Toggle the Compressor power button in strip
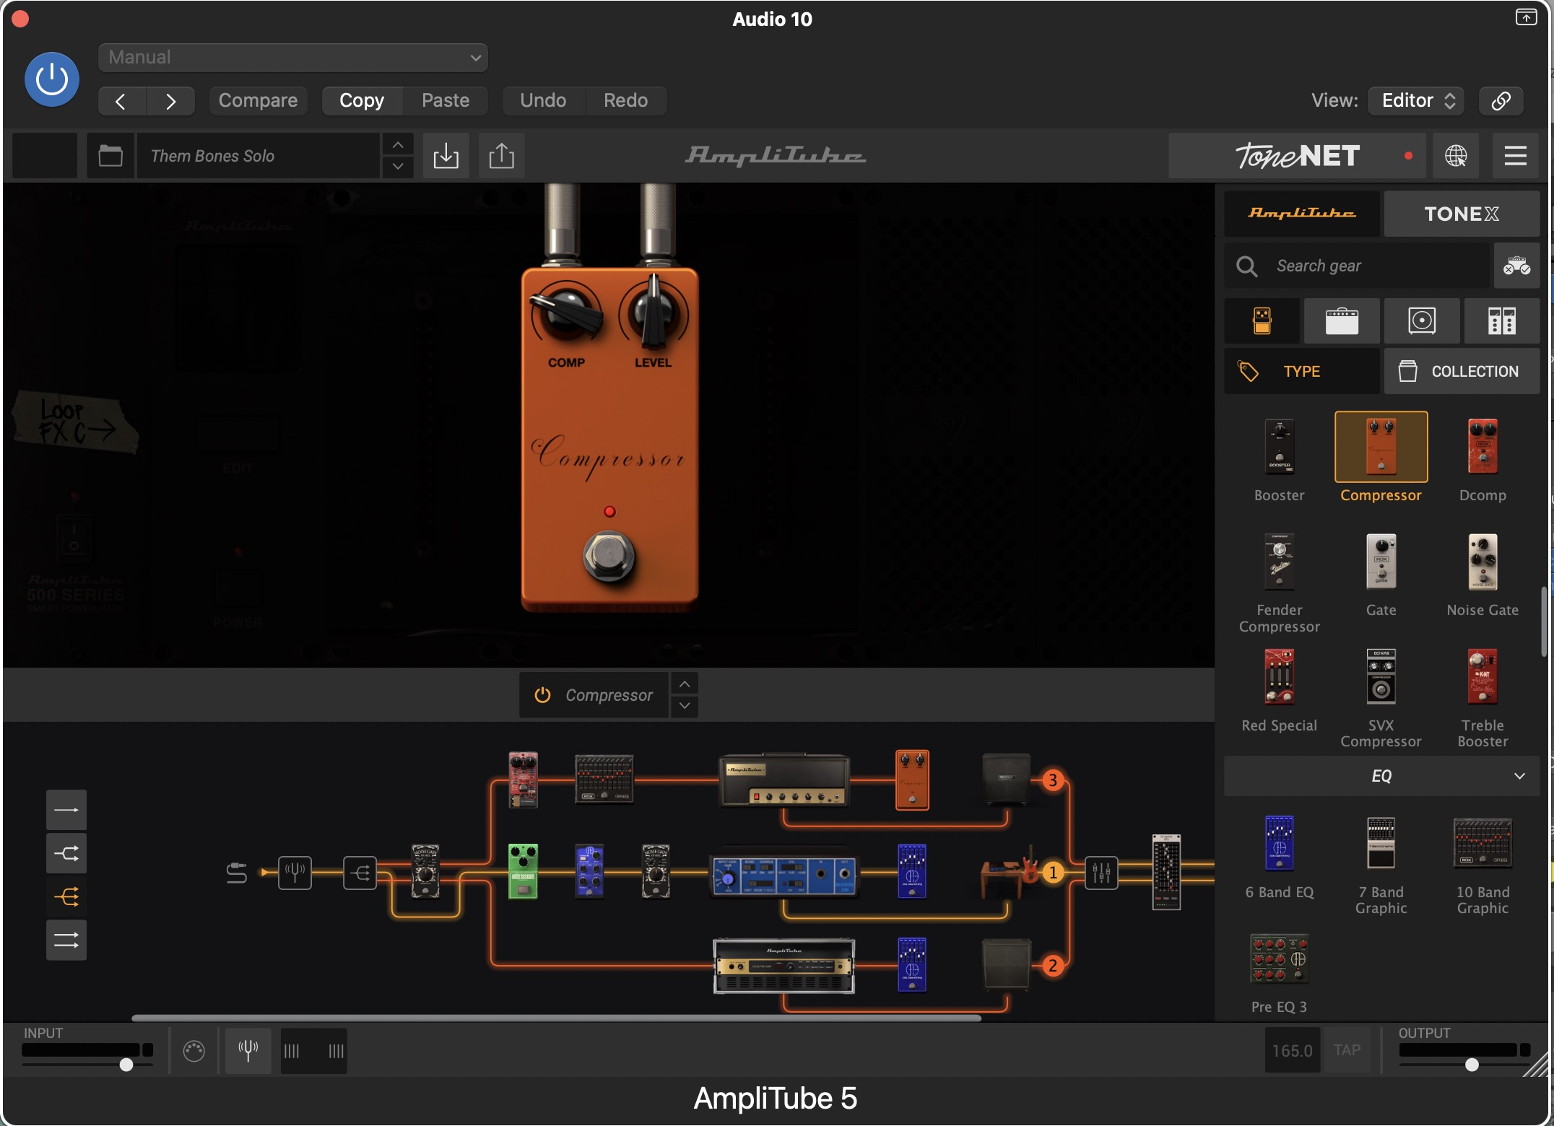Screen dimensions: 1554x1126 pos(542,694)
